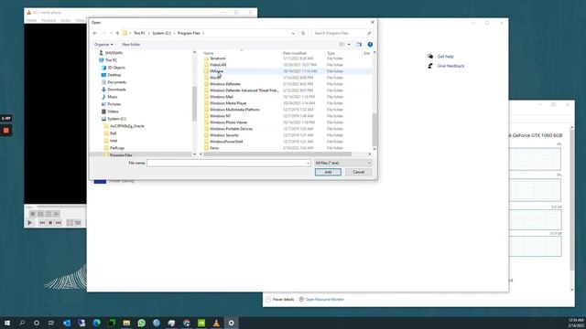
Task: Cancel the Open dialog
Action: [x=358, y=172]
